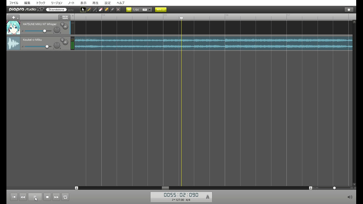
Task: Click the Koukei-c-Miku waveform thumbnail
Action: click(13, 43)
